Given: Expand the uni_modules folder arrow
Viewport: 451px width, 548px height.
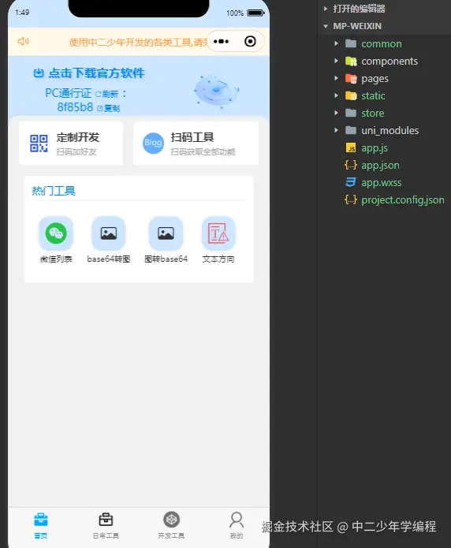Looking at the screenshot, I should click(336, 130).
